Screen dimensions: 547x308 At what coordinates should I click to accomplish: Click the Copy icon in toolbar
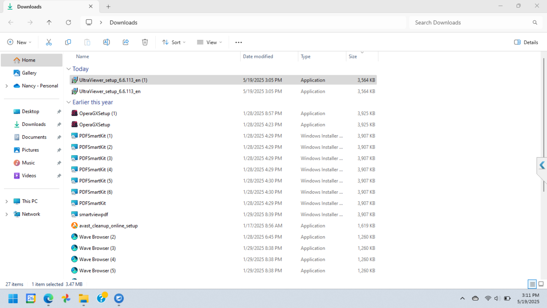coord(68,42)
